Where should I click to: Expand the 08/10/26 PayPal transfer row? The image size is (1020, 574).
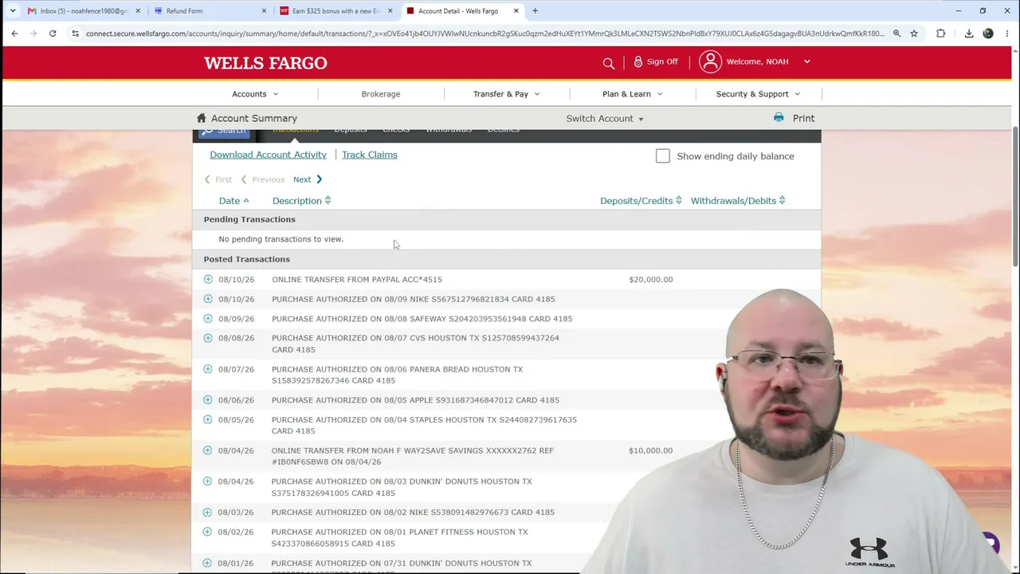click(x=208, y=279)
